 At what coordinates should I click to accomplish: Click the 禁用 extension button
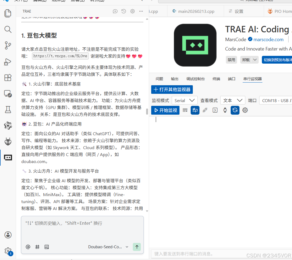point(231,60)
